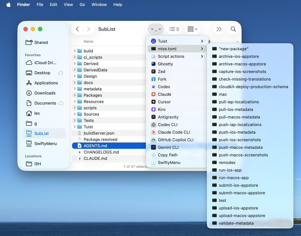Select the Design folder row
Image resolution: width=301 pixels, height=236 pixels.
[x=109, y=76]
